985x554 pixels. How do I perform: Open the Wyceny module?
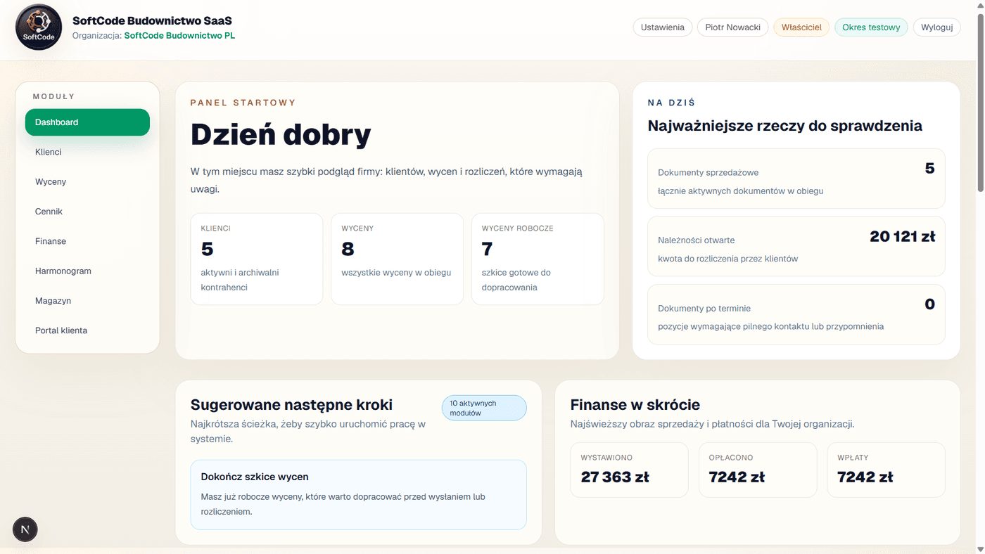87,181
